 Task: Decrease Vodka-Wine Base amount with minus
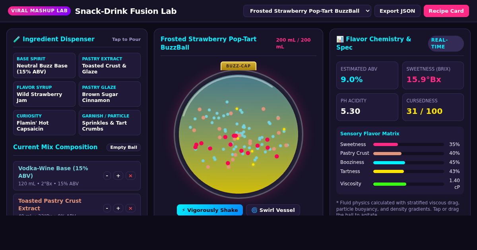point(107,176)
